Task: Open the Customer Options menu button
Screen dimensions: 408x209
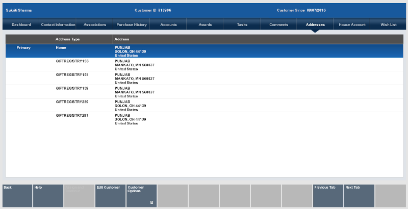Action: tap(141, 196)
